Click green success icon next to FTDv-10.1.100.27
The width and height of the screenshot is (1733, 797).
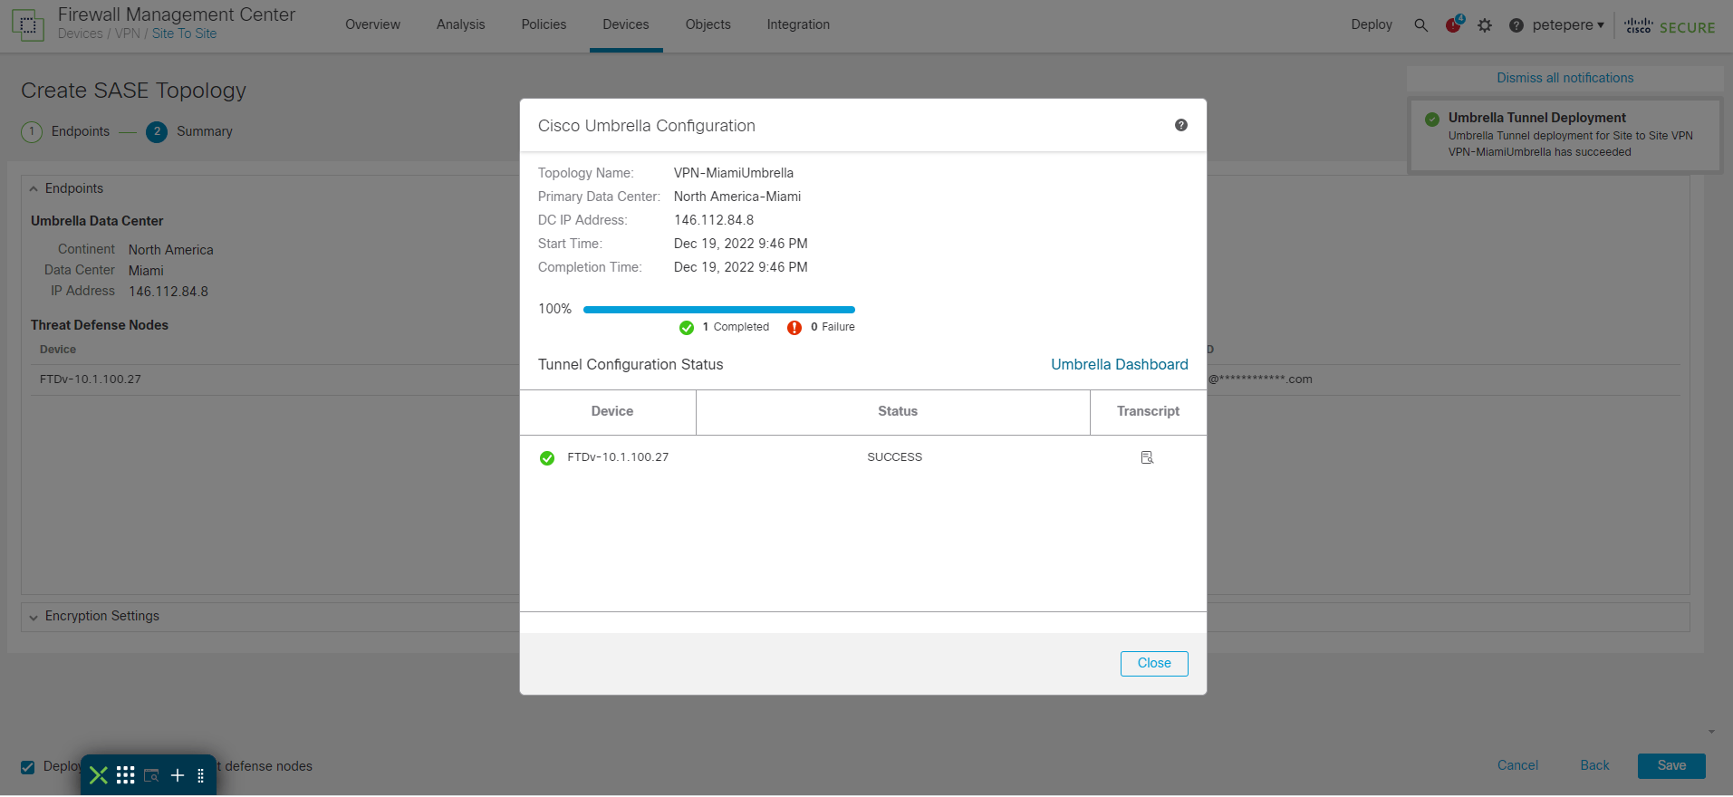coord(547,458)
